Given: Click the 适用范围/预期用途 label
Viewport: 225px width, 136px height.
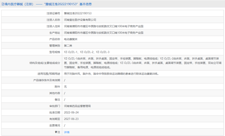Looking at the screenshot, I should pyautogui.click(x=49, y=74).
